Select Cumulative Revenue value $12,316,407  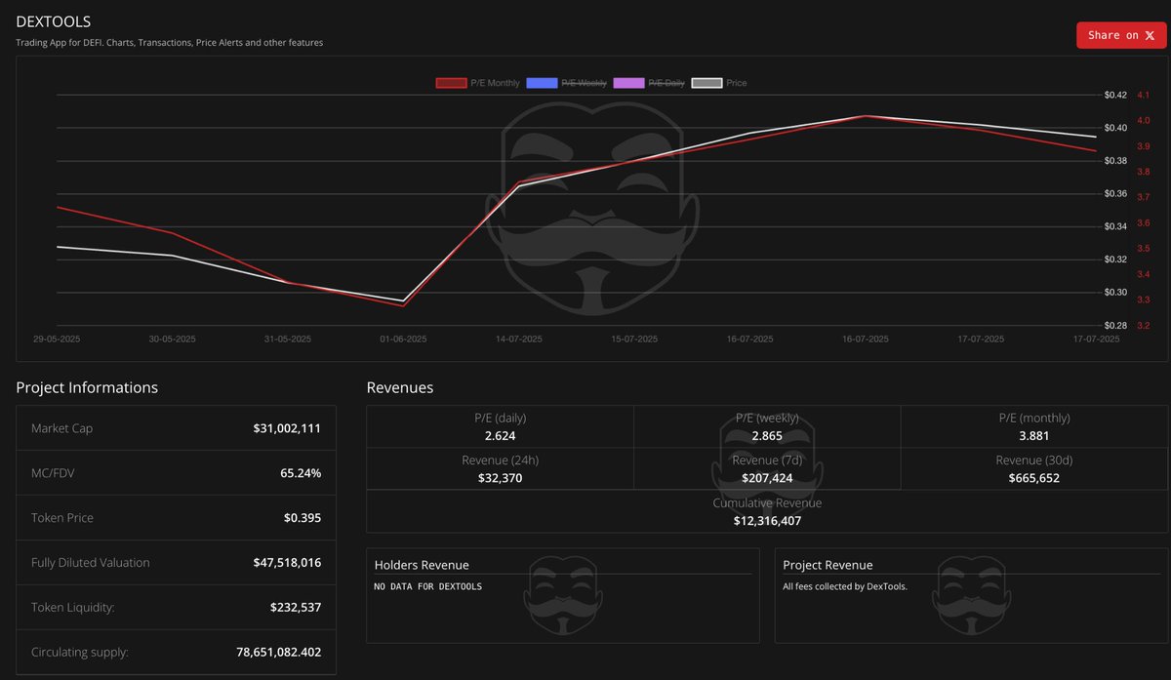coord(767,521)
